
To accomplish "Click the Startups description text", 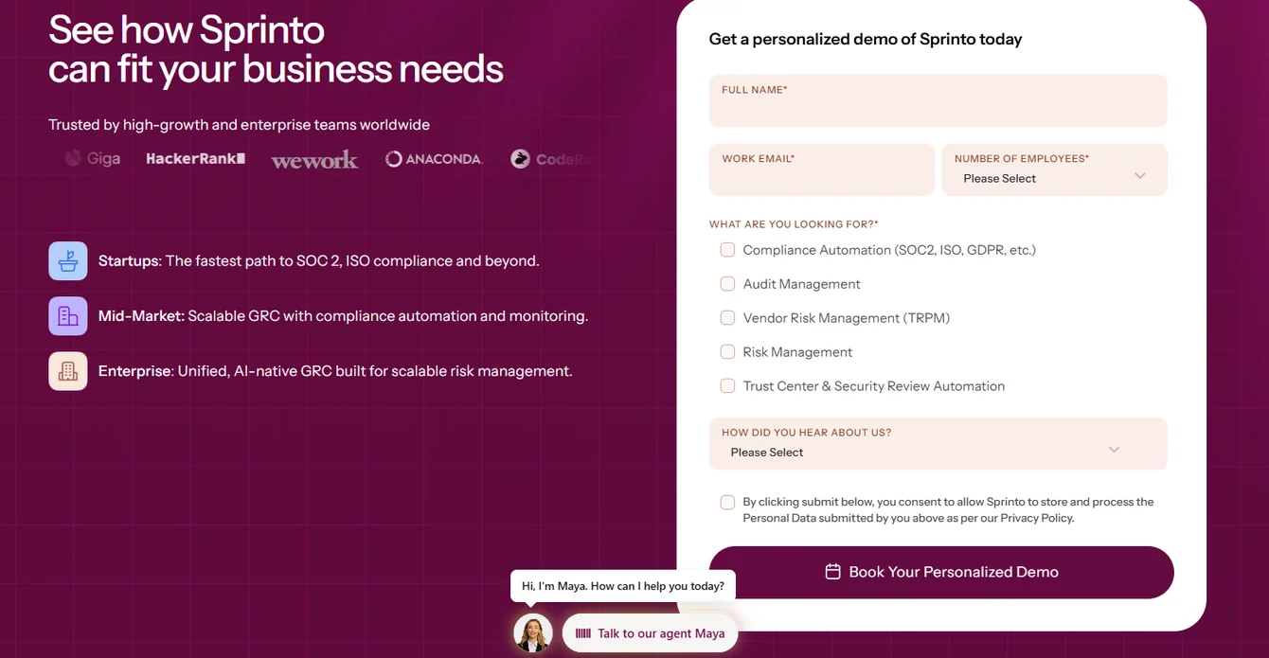I will coord(319,260).
